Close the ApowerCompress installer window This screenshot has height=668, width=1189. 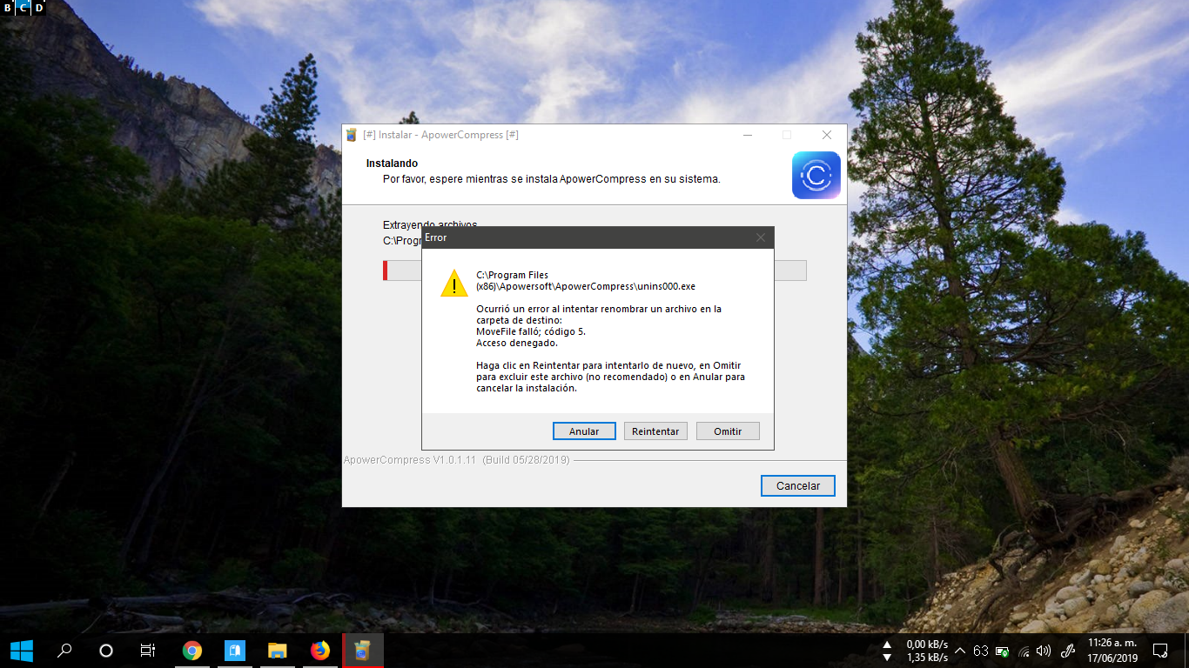827,135
